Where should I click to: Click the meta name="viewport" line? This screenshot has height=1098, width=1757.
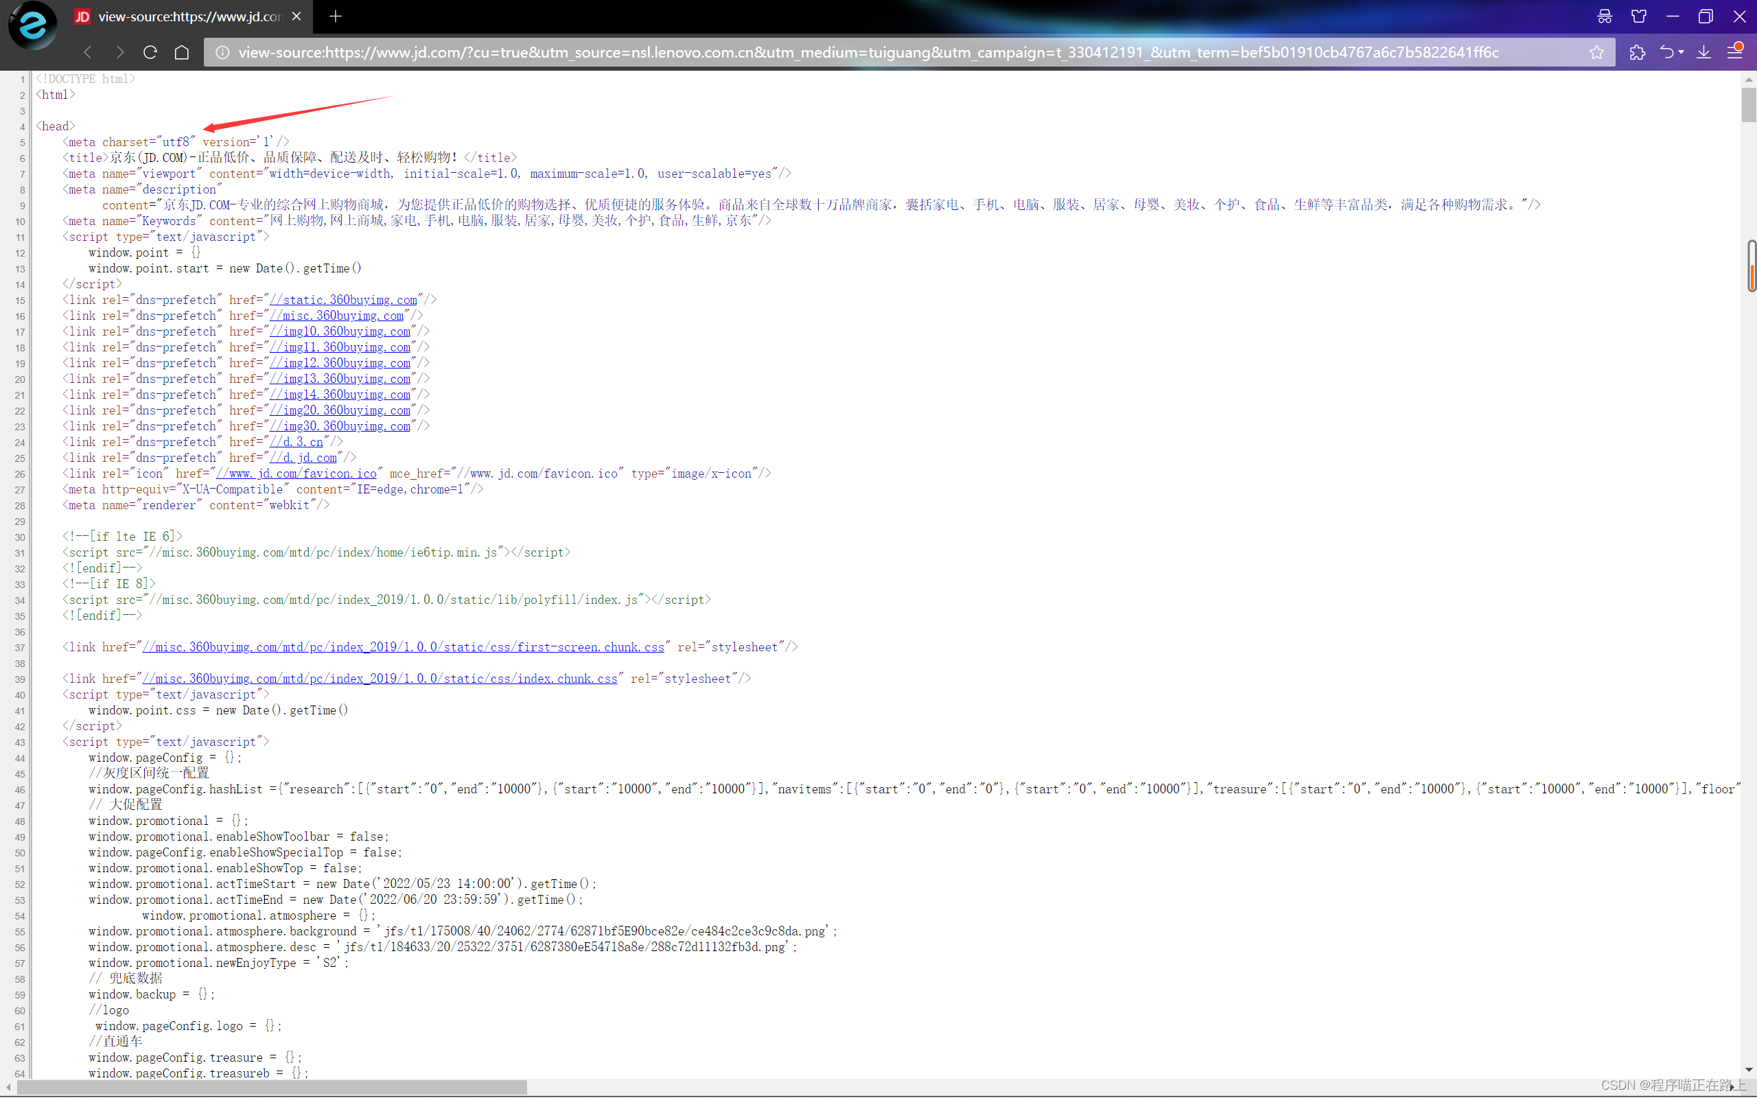(427, 174)
